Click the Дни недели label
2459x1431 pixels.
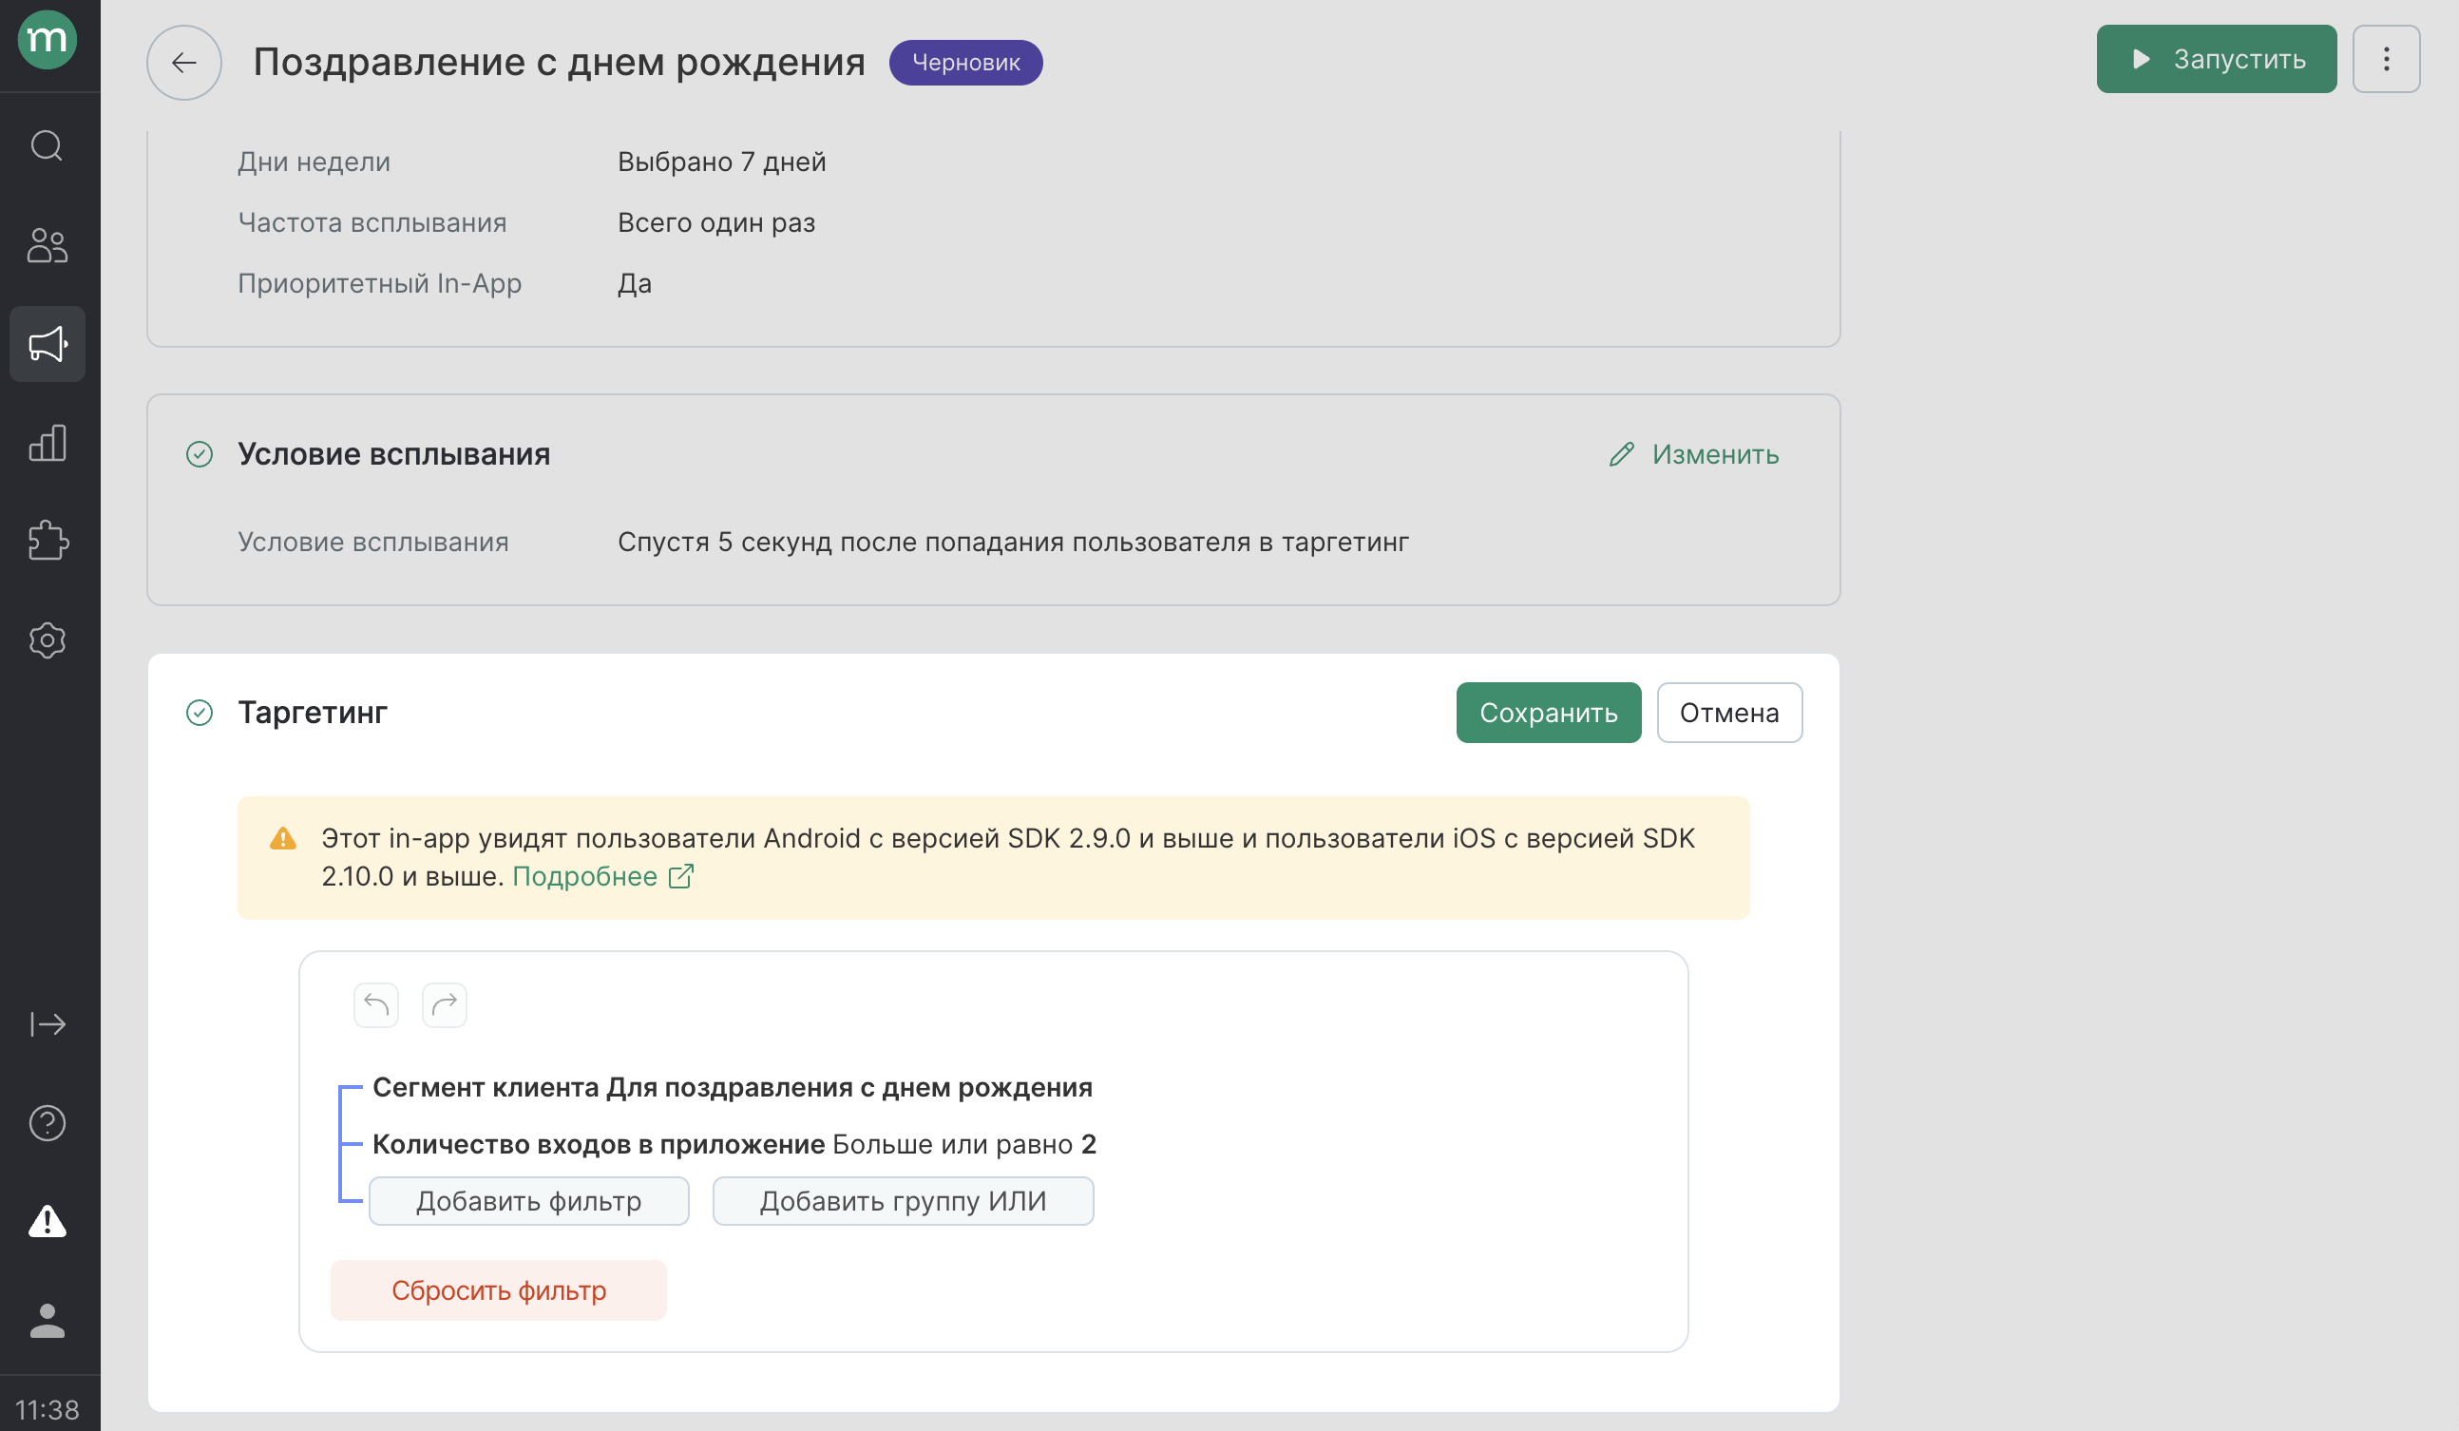coord(315,162)
